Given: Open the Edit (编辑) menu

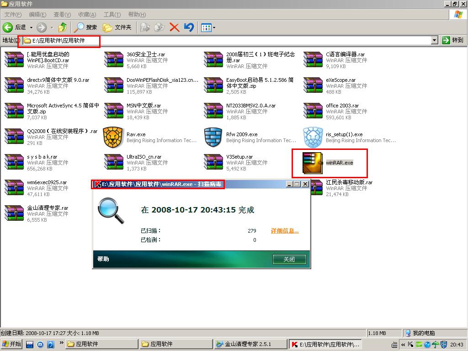Looking at the screenshot, I should [x=37, y=14].
